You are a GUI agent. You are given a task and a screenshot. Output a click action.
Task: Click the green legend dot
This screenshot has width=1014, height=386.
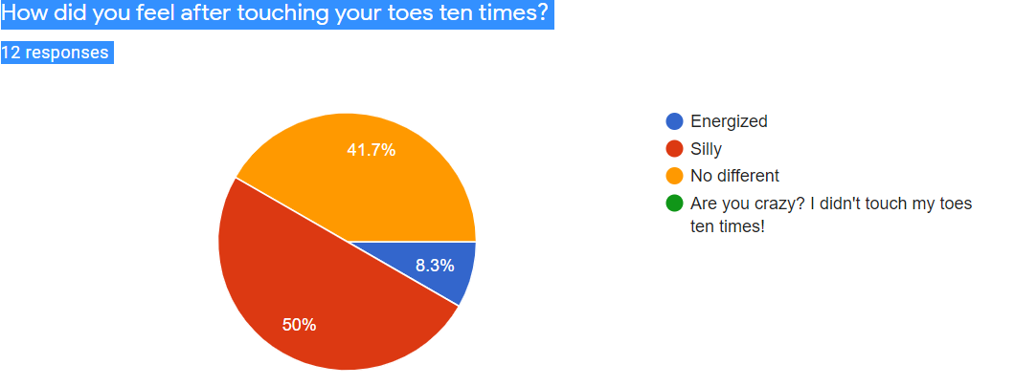[675, 203]
